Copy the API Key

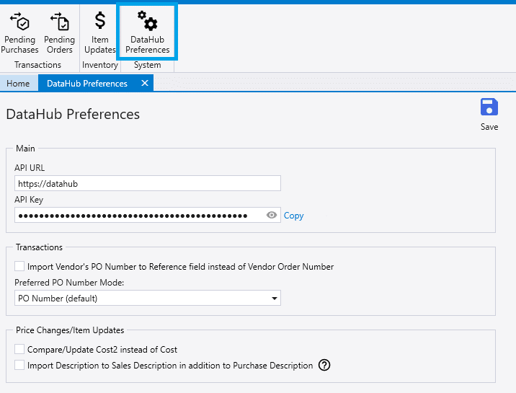[x=293, y=216]
